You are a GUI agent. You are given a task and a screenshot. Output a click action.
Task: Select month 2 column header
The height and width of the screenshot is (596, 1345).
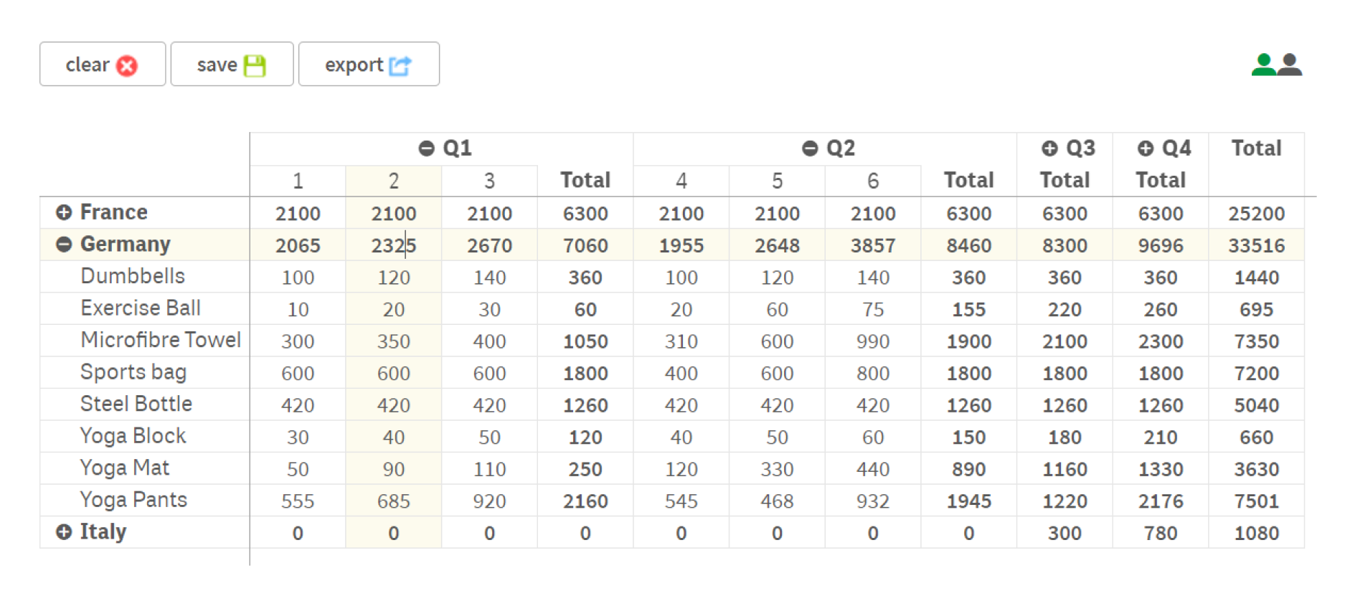click(x=394, y=181)
